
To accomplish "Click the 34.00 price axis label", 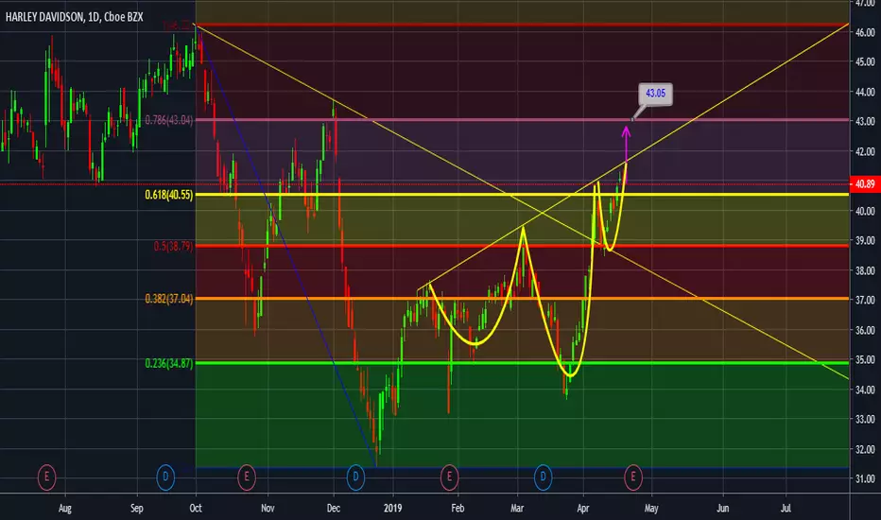I will point(865,390).
